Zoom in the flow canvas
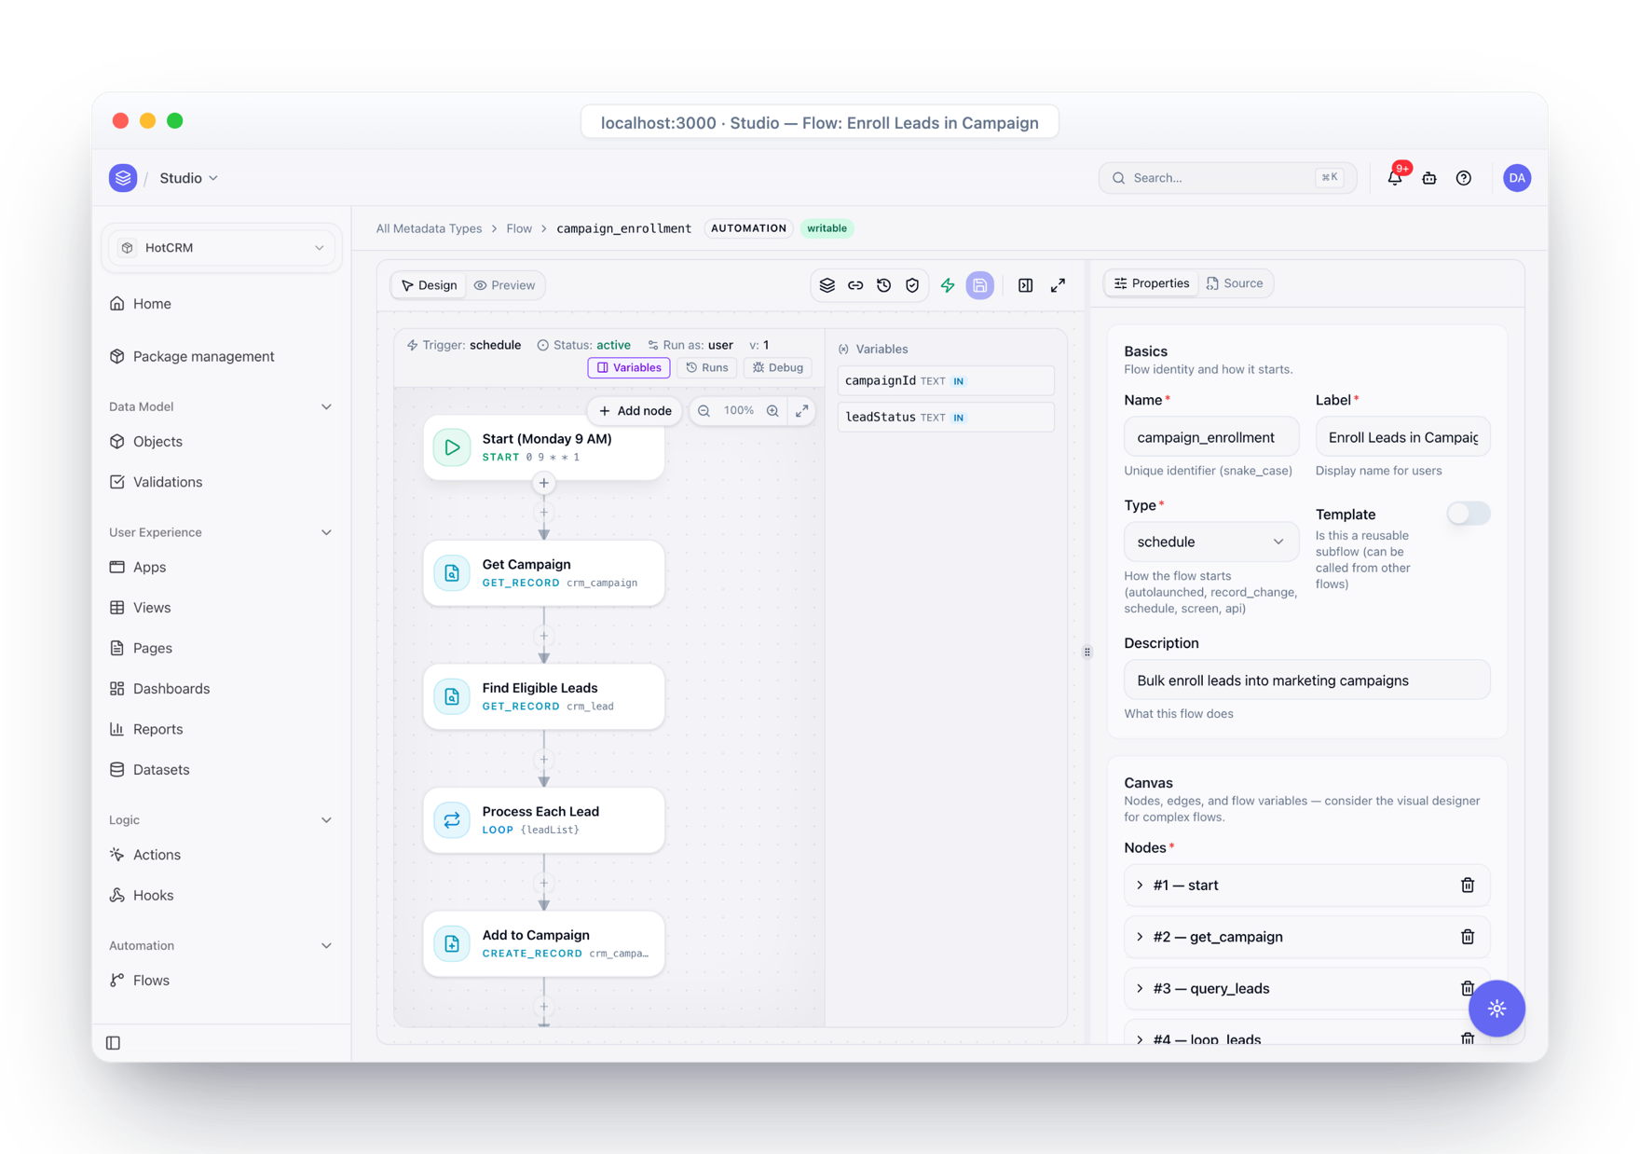Image resolution: width=1640 pixels, height=1154 pixels. click(x=772, y=411)
